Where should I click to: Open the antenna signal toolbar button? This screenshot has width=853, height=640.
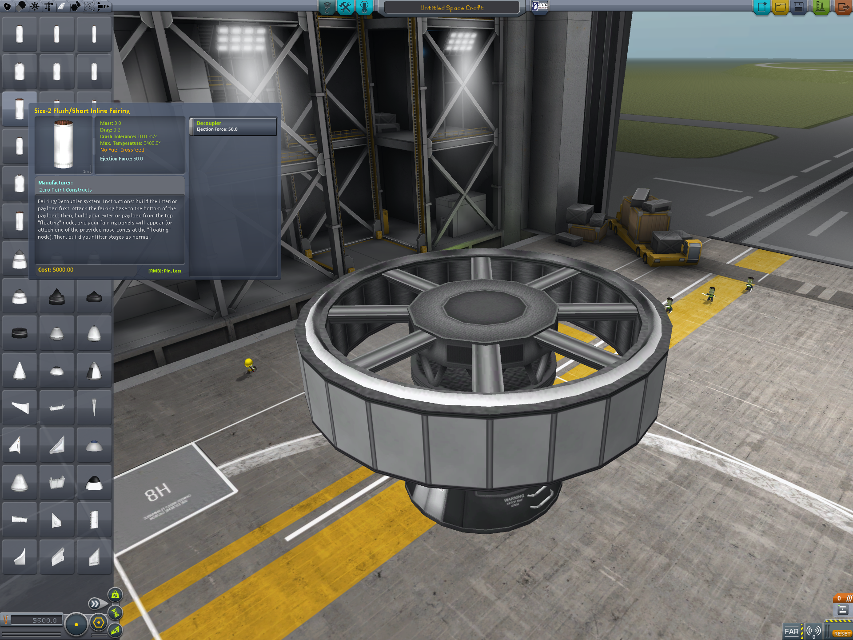point(813,631)
